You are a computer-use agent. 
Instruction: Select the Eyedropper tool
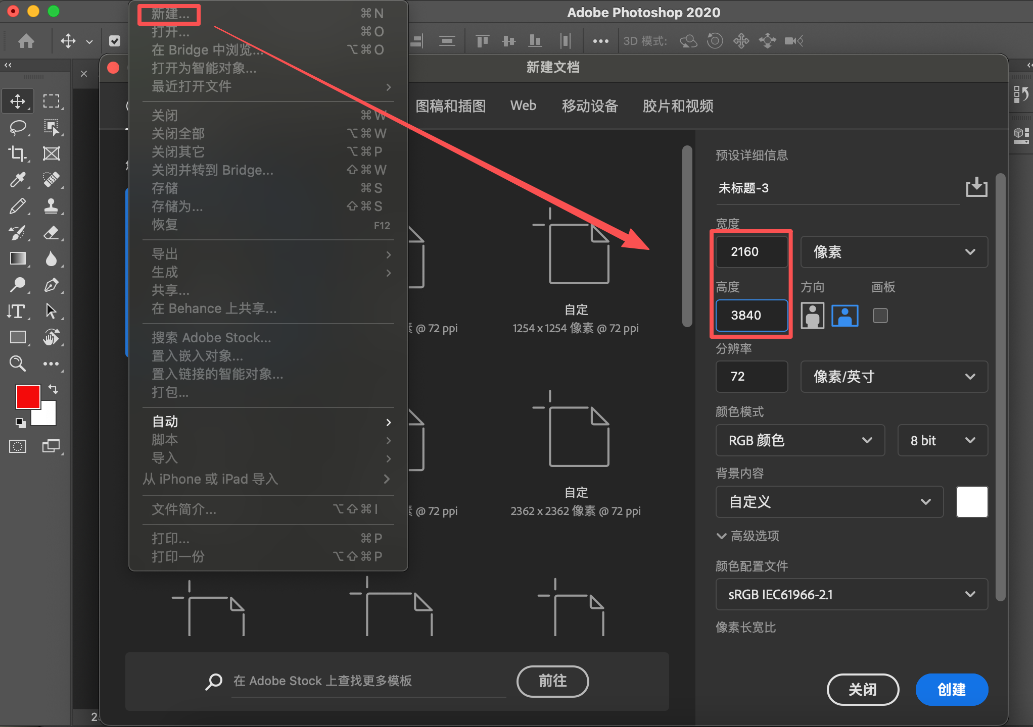tap(18, 180)
